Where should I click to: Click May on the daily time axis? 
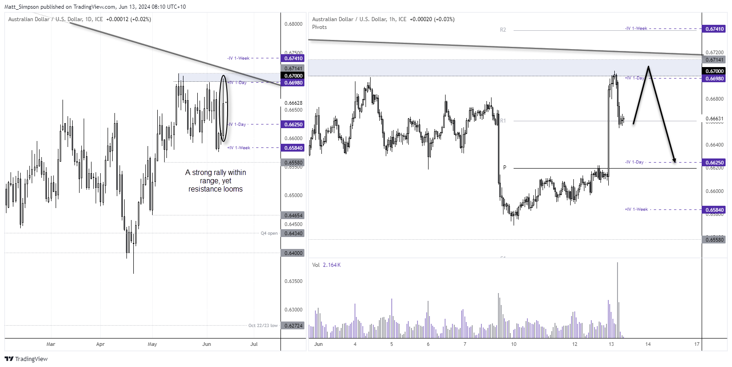pyautogui.click(x=152, y=344)
